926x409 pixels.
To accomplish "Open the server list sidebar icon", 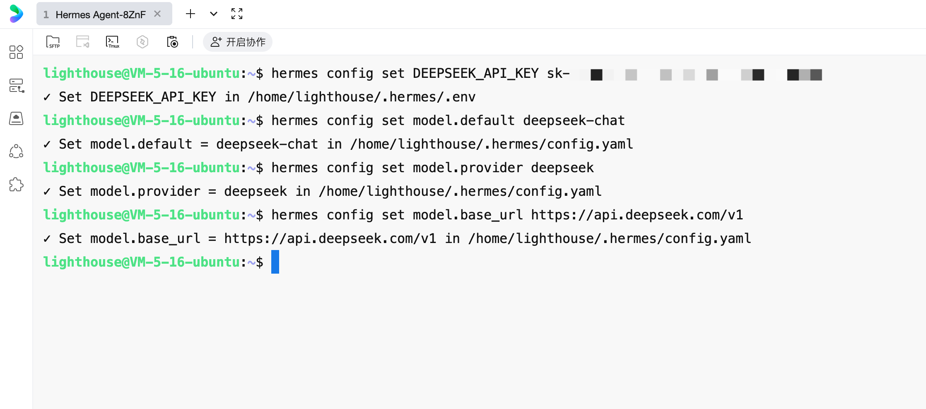I will [x=16, y=86].
